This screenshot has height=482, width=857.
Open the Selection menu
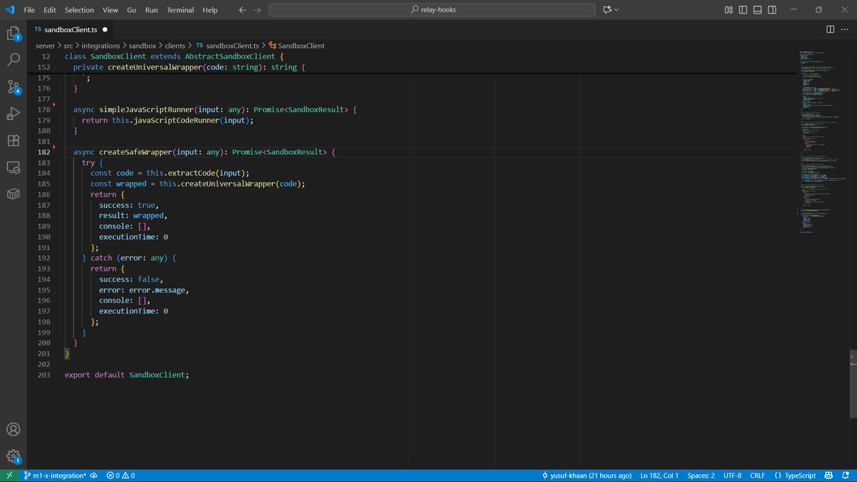coord(79,10)
